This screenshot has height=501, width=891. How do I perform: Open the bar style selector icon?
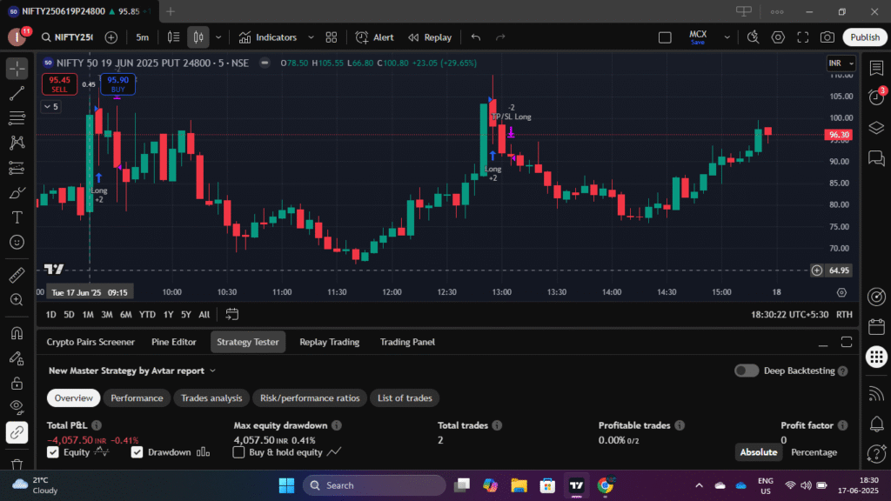tap(173, 37)
